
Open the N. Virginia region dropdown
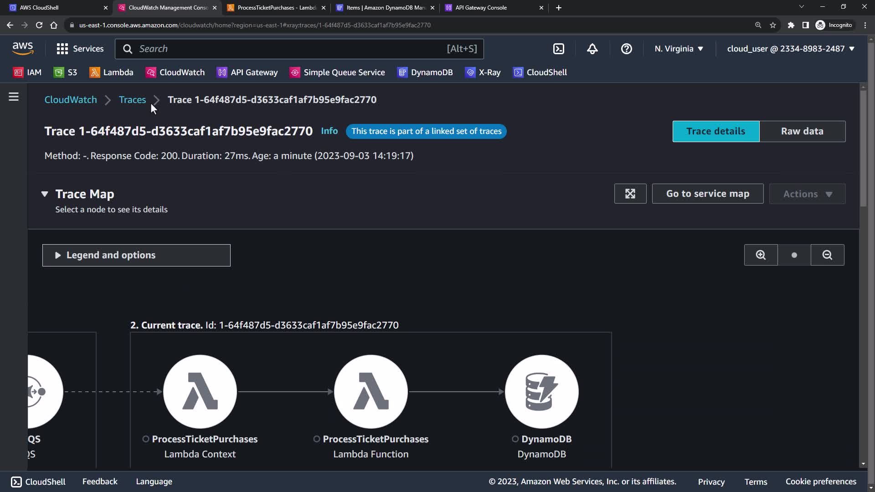pyautogui.click(x=679, y=49)
